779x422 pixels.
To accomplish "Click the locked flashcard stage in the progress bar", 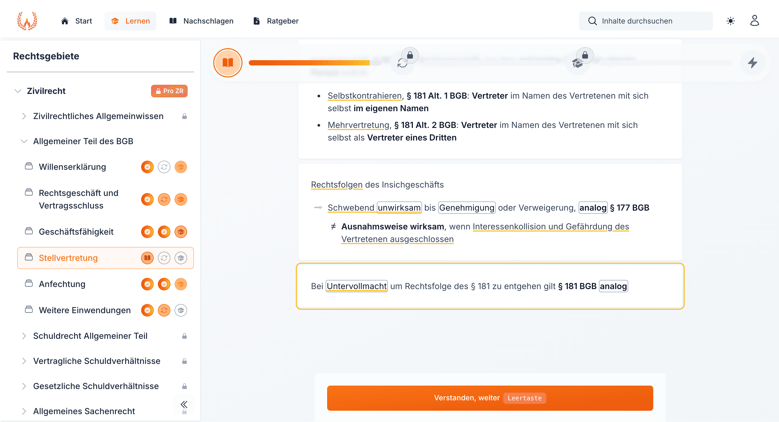I will [402, 63].
